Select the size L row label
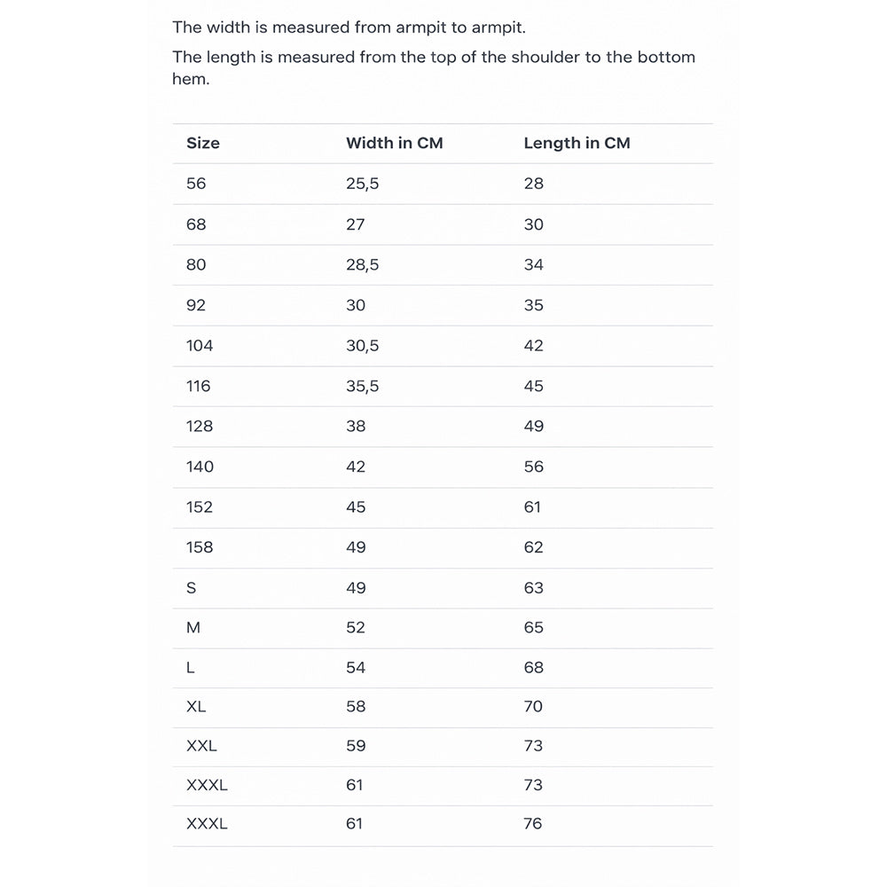Screen dimensions: 887x887 (x=191, y=668)
